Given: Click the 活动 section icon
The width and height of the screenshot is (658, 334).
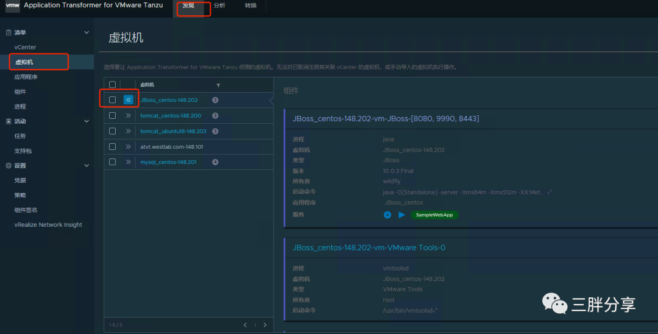Looking at the screenshot, I should (9, 121).
